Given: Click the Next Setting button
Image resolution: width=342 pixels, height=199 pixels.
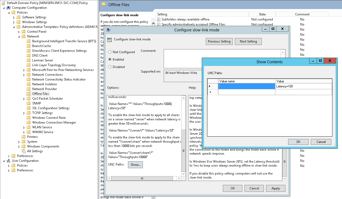Looking at the screenshot, I should 248,41.
